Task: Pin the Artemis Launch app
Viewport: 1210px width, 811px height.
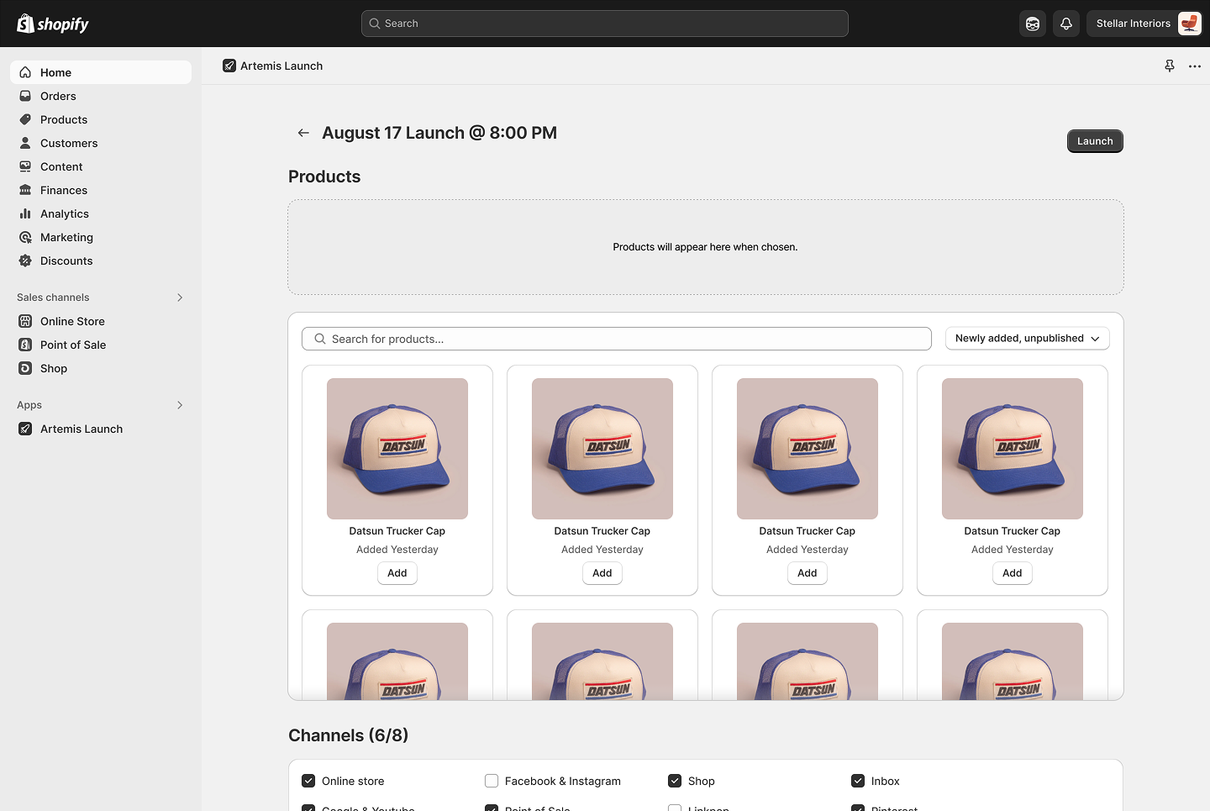Action: [1169, 66]
